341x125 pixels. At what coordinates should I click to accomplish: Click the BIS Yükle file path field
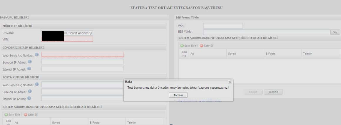point(267,32)
